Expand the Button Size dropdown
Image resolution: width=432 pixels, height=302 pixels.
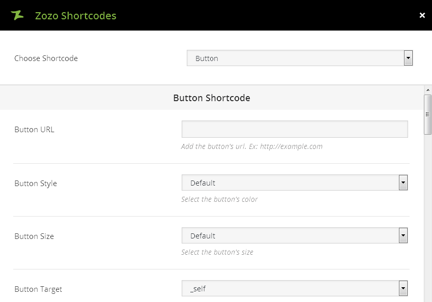(x=290, y=236)
